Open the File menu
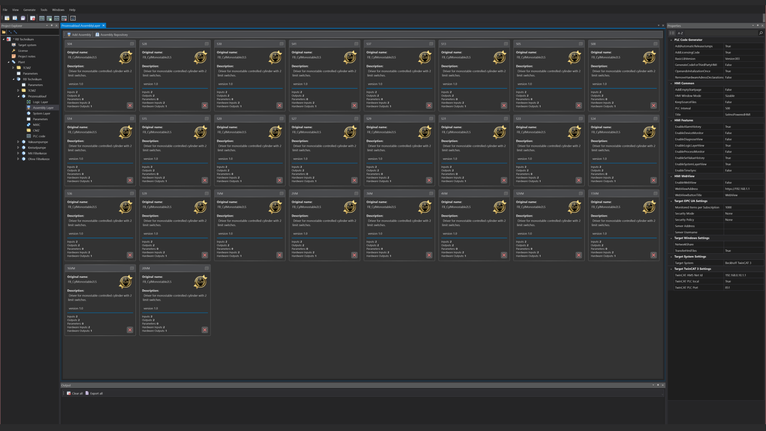Image resolution: width=766 pixels, height=431 pixels. [5, 10]
